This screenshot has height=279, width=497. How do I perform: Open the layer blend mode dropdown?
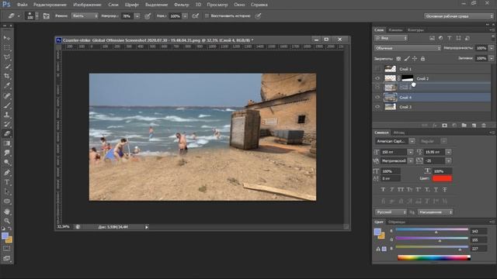[x=407, y=48]
